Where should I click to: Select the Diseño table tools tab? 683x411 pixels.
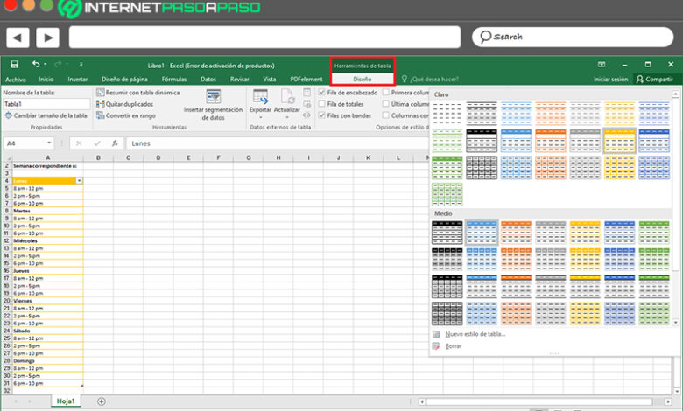363,80
